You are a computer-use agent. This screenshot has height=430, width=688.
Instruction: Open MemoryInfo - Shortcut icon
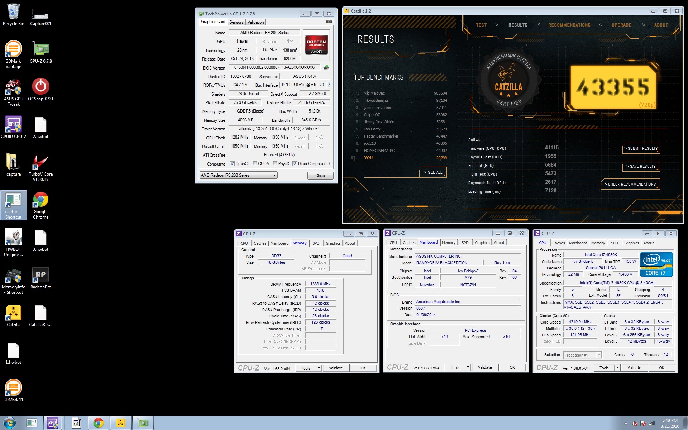coord(14,281)
